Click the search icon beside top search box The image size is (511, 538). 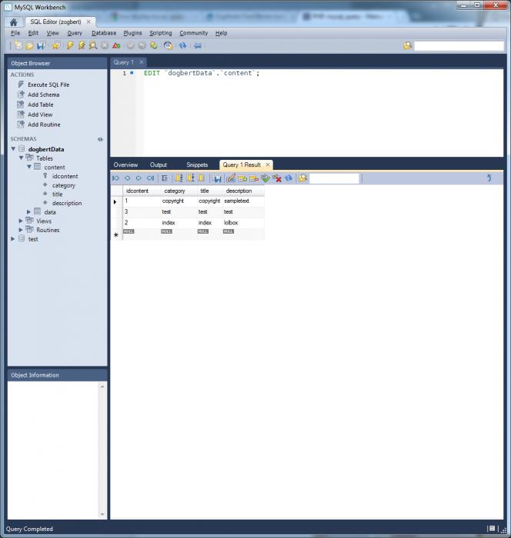(407, 45)
